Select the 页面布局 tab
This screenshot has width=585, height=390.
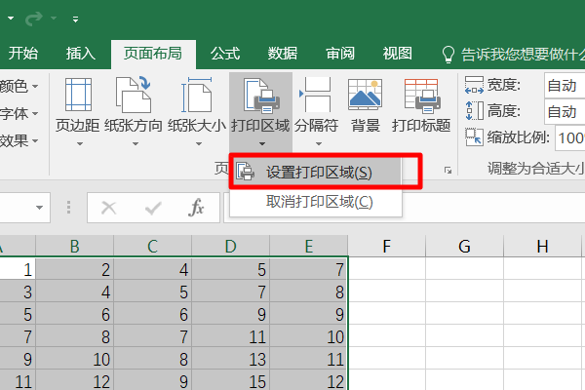pyautogui.click(x=153, y=54)
